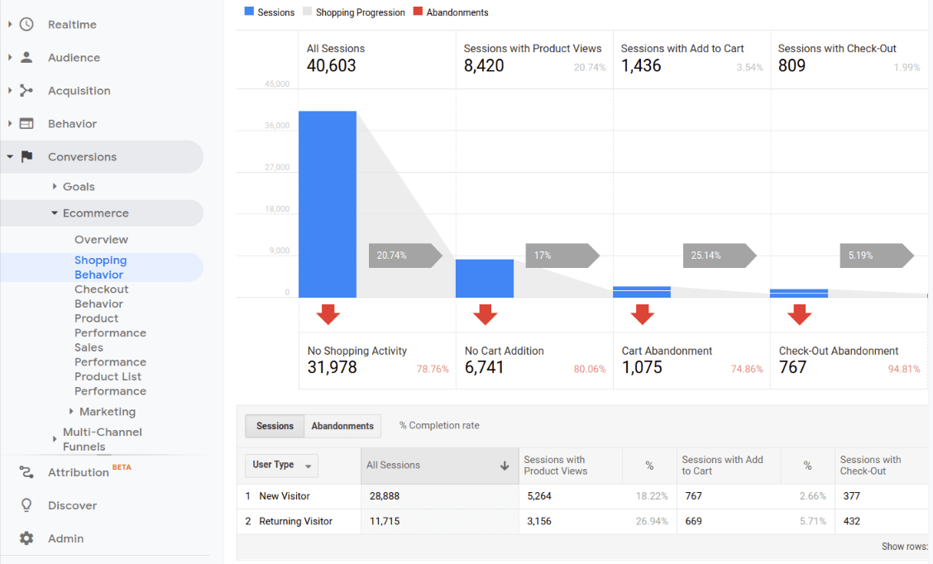Screen dimensions: 933x564
Task: Select the Sessions toggle button
Action: point(275,426)
